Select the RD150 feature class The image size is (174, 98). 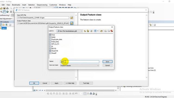pyautogui.click(x=53, y=48)
